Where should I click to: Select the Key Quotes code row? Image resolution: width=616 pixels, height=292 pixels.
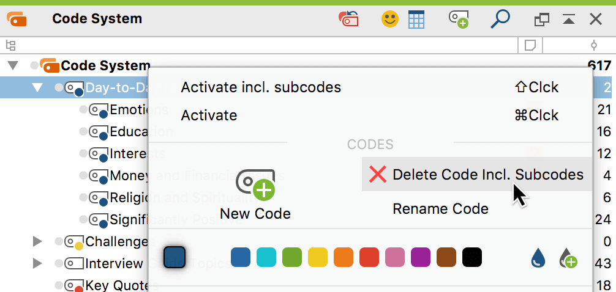[74, 285]
